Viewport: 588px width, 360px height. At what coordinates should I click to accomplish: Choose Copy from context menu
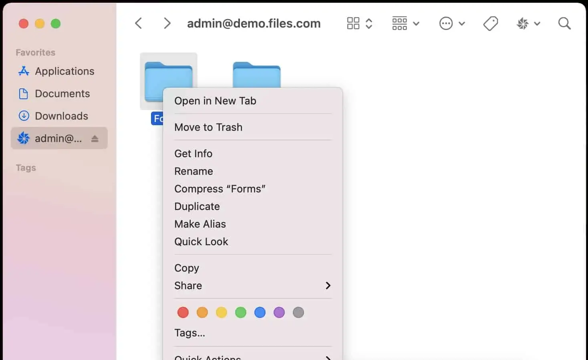tap(253, 268)
